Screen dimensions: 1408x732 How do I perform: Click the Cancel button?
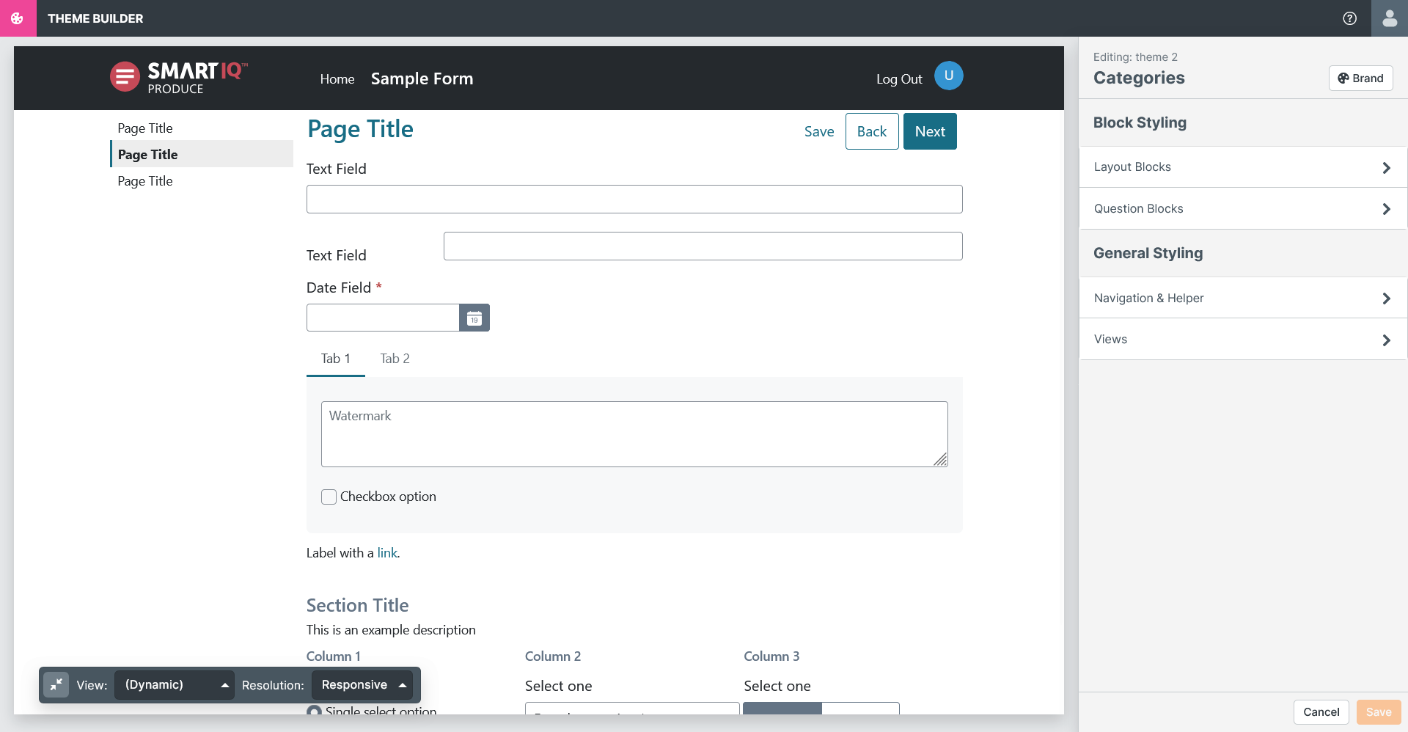point(1321,712)
